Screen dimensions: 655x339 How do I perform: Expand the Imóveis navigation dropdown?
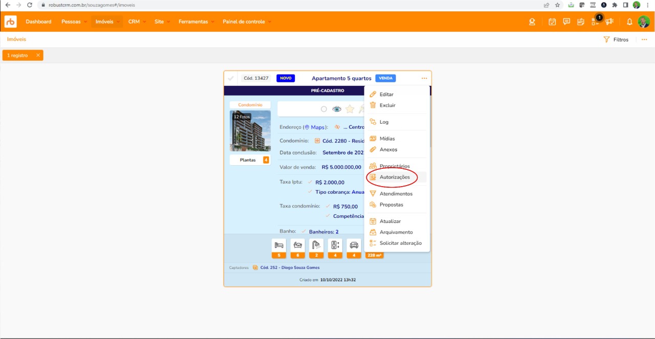coord(107,22)
